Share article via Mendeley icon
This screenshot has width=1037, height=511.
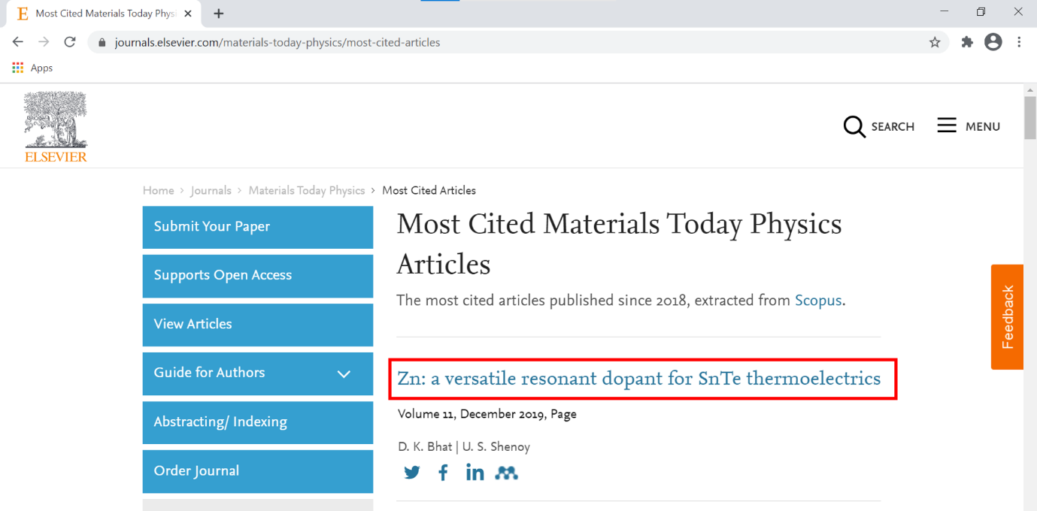[x=507, y=473]
